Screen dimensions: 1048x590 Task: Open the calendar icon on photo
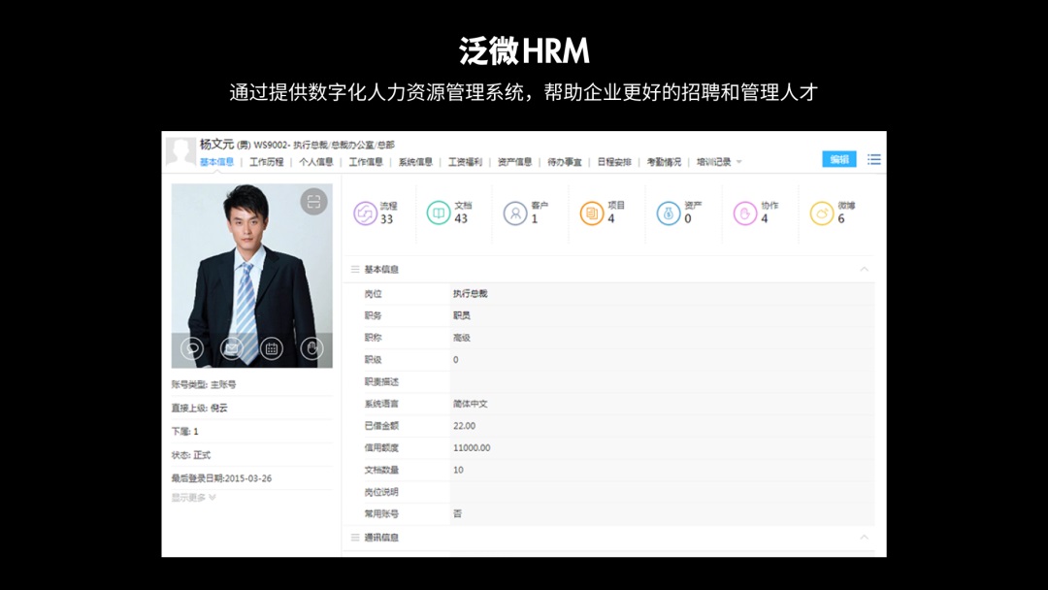(272, 348)
